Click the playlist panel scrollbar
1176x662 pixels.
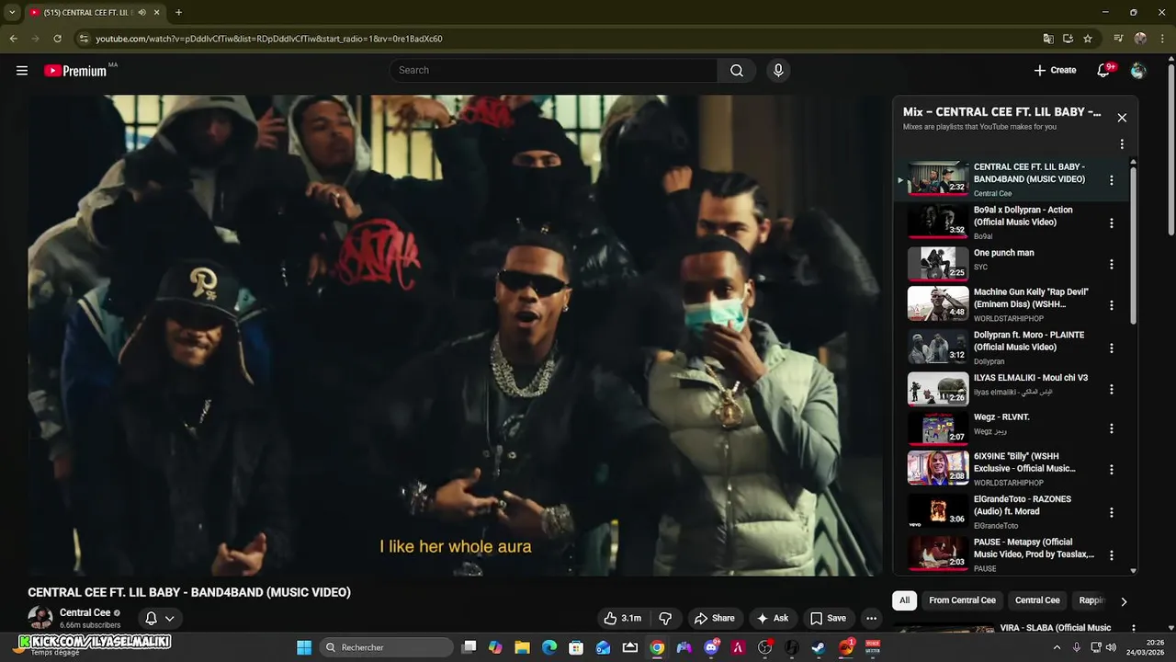click(x=1133, y=244)
